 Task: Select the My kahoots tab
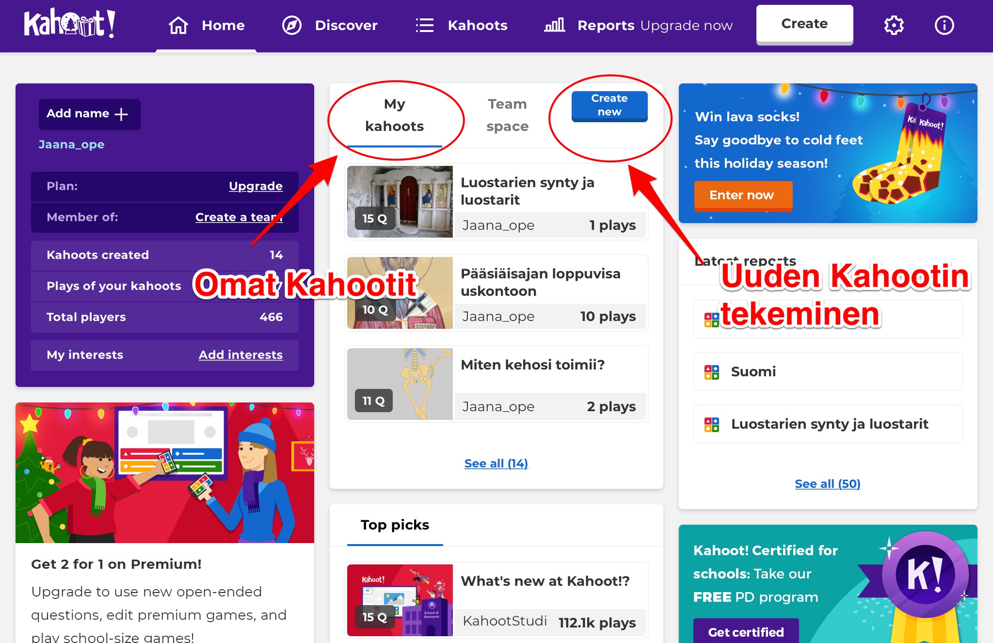(394, 115)
